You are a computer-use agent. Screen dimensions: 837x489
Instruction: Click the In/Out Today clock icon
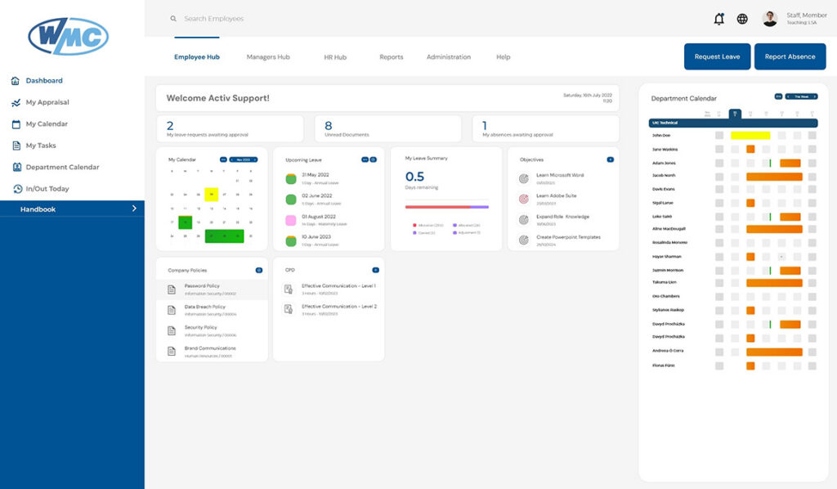[17, 189]
